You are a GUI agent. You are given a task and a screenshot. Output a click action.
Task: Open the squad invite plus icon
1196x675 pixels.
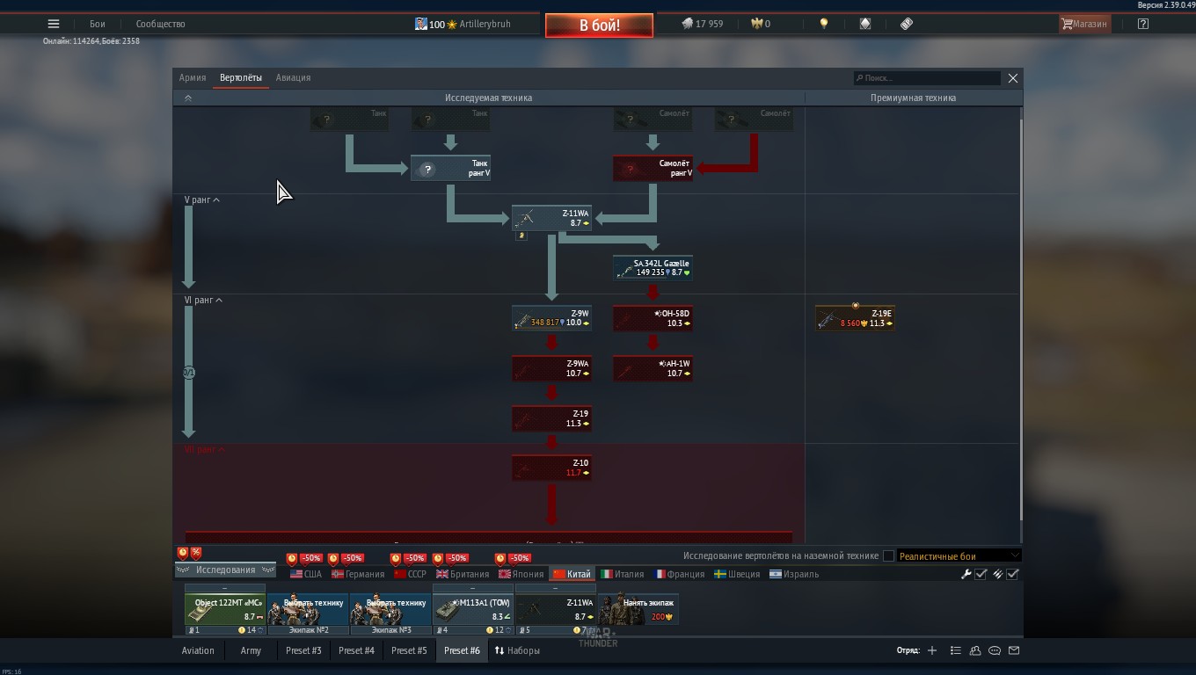(x=932, y=650)
